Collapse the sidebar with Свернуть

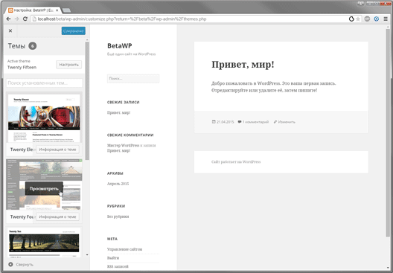pos(21,265)
